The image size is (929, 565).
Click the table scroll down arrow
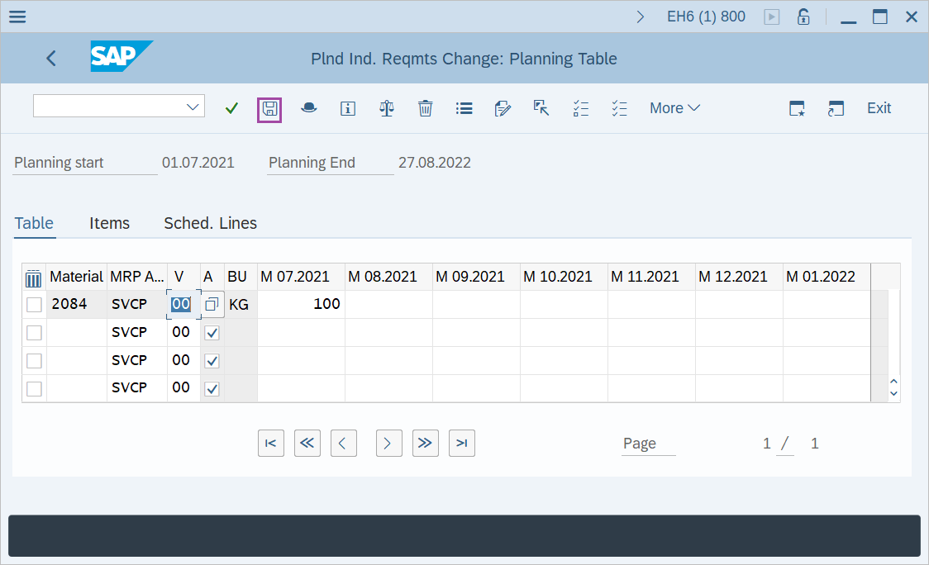893,394
